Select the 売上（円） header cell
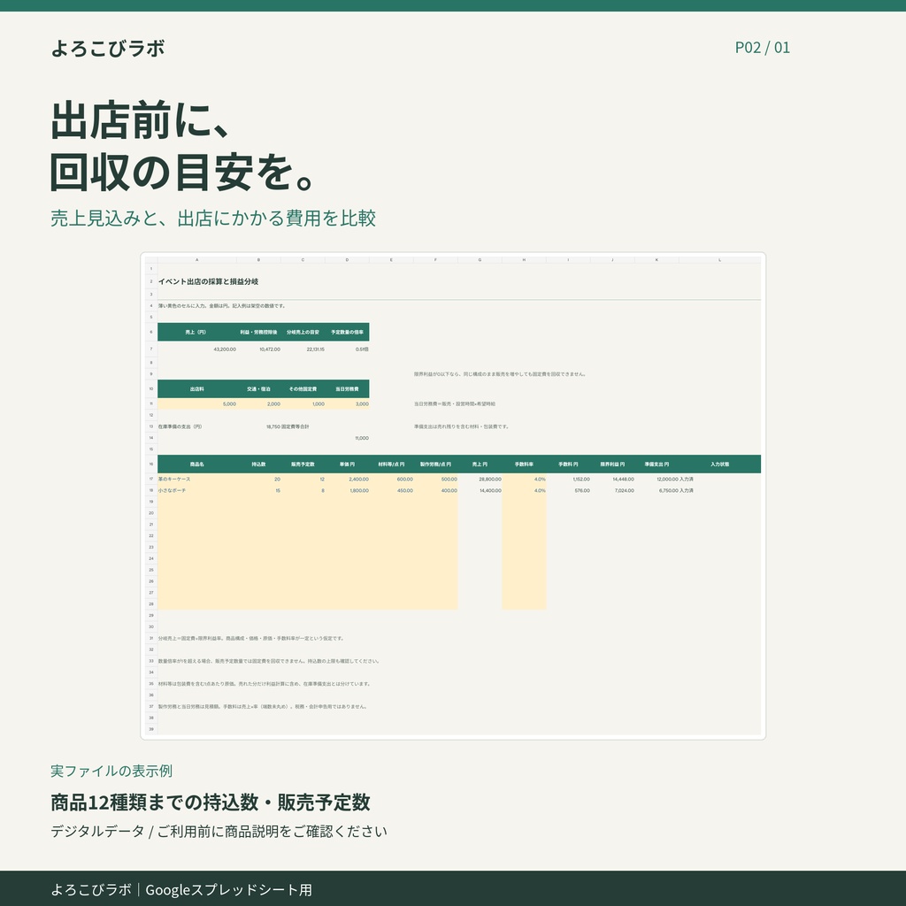The width and height of the screenshot is (906, 906). (x=196, y=333)
